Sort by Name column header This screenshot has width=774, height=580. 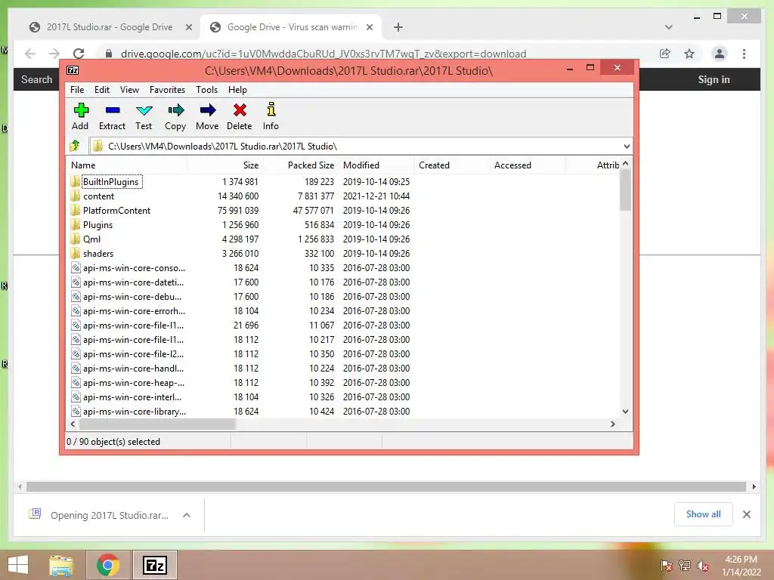(126, 165)
